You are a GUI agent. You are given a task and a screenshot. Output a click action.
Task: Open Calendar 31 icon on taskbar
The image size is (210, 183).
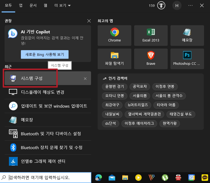[x=192, y=178]
